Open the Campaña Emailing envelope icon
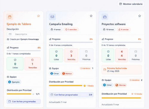The width and height of the screenshot is (149, 109). tap(52, 17)
